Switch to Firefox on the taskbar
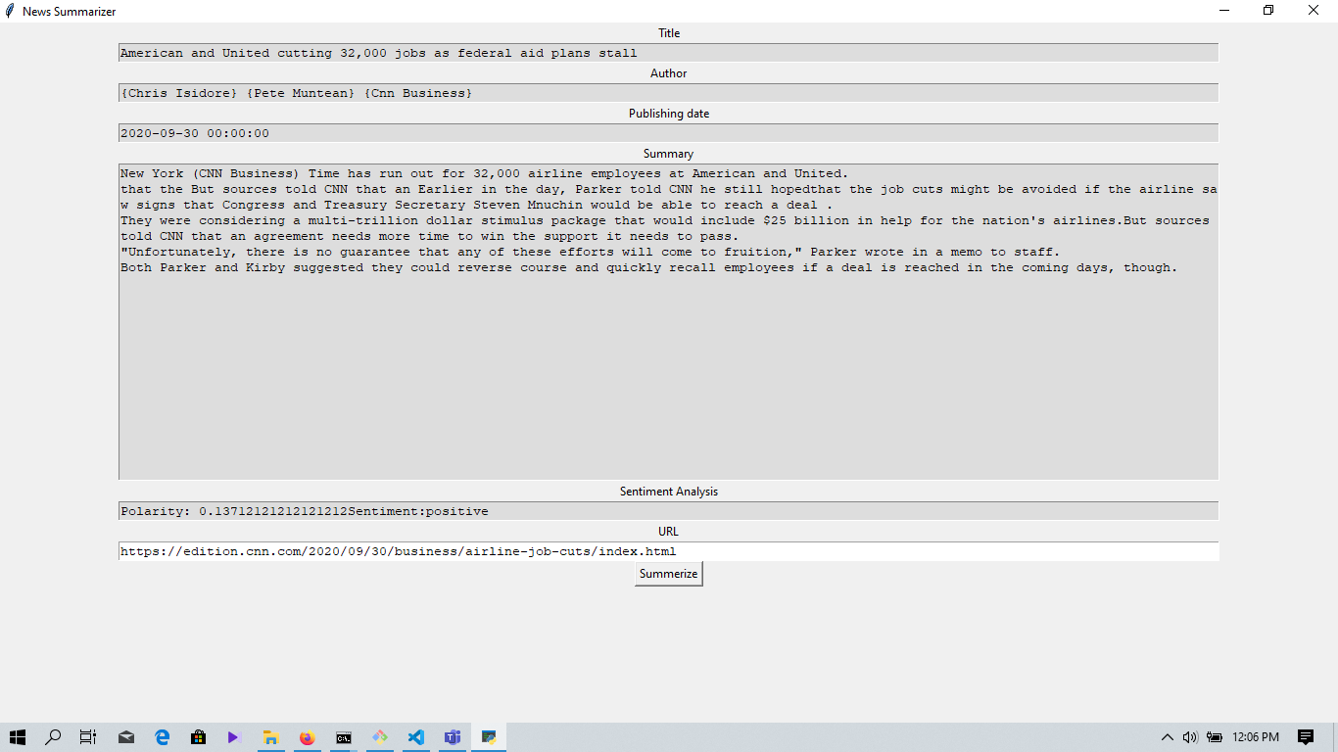 pyautogui.click(x=308, y=737)
